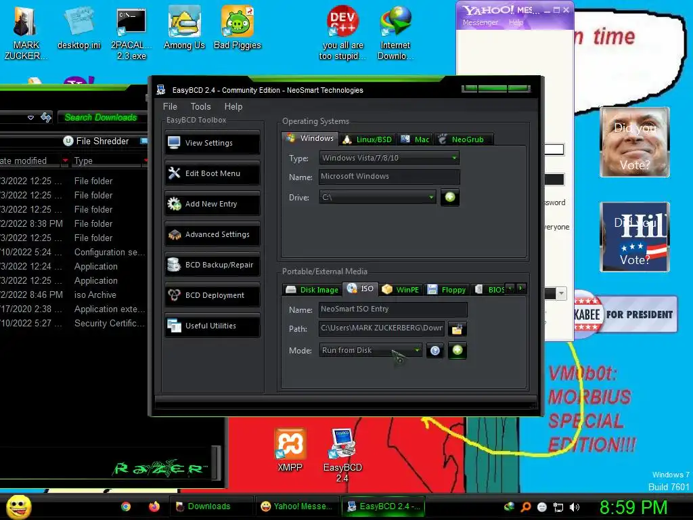Viewport: 693px width, 520px height.
Task: Open the MARK ZUCKER... desktop folder icon
Action: pos(25,33)
